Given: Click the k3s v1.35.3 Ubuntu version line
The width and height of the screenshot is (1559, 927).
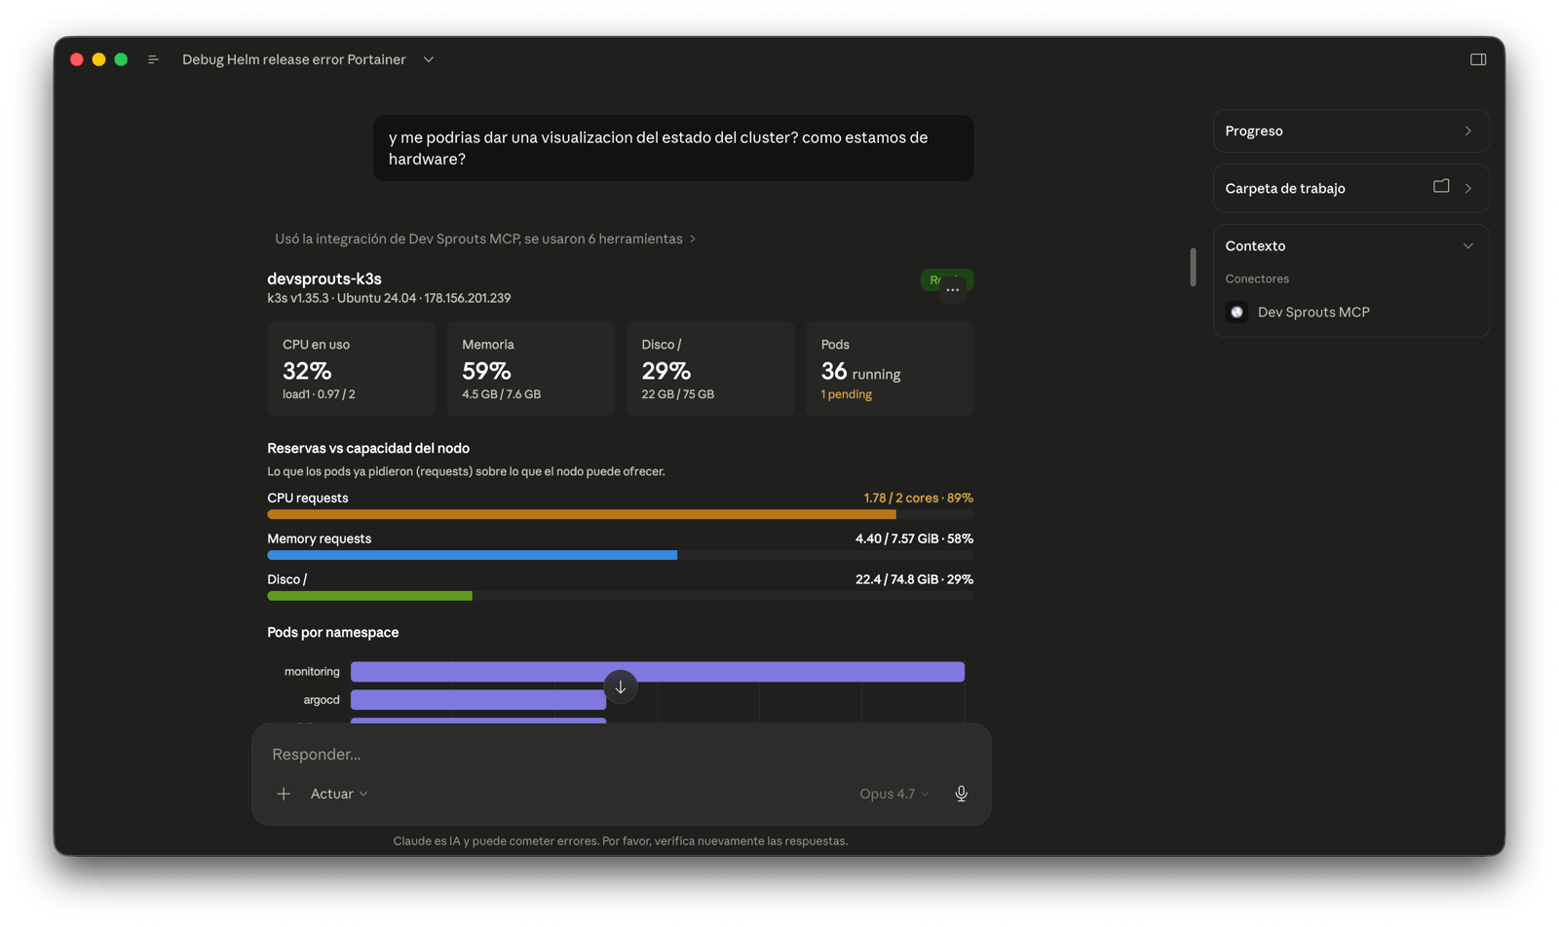Looking at the screenshot, I should pos(389,298).
